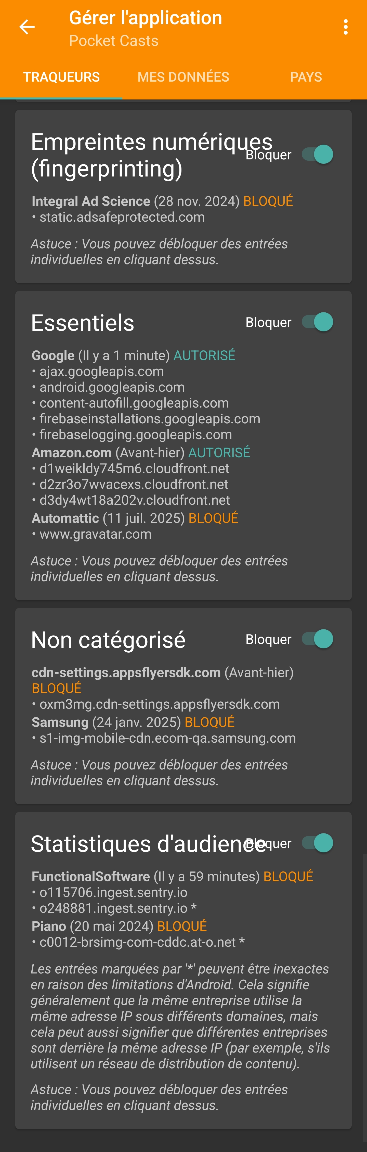
Task: Toggle blocking for Empreintes numériques
Action: (318, 155)
